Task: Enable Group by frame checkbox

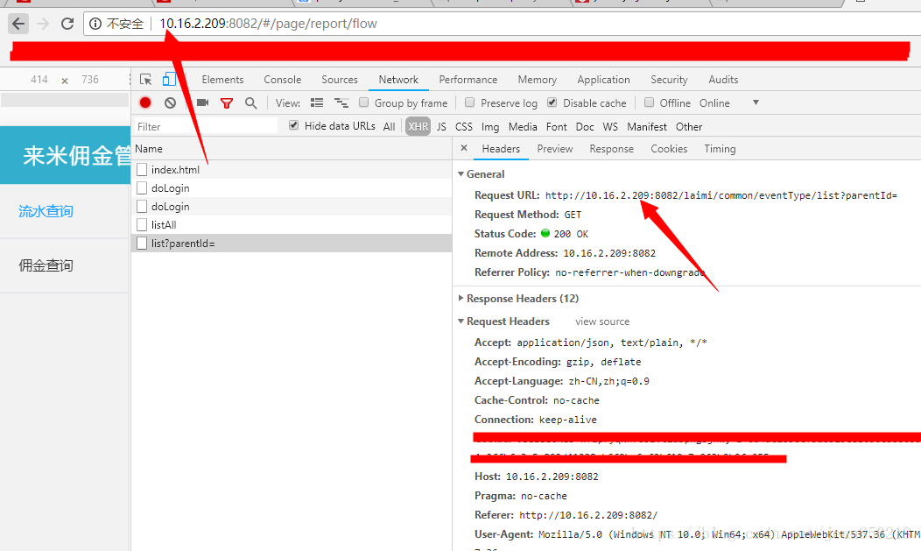Action: coord(363,102)
